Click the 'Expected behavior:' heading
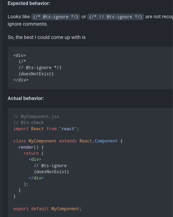This screenshot has height=217, width=173. (29, 3)
